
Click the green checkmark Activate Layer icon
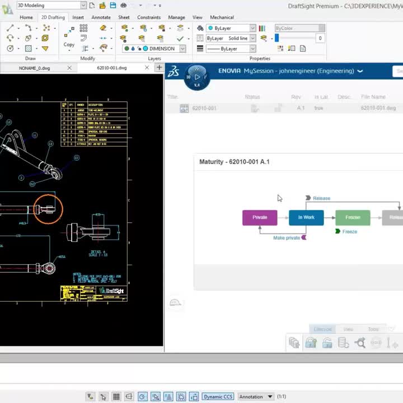click(x=180, y=39)
